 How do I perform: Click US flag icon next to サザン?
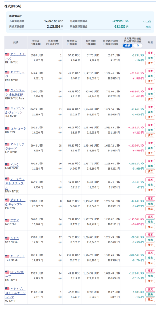click(7, 220)
